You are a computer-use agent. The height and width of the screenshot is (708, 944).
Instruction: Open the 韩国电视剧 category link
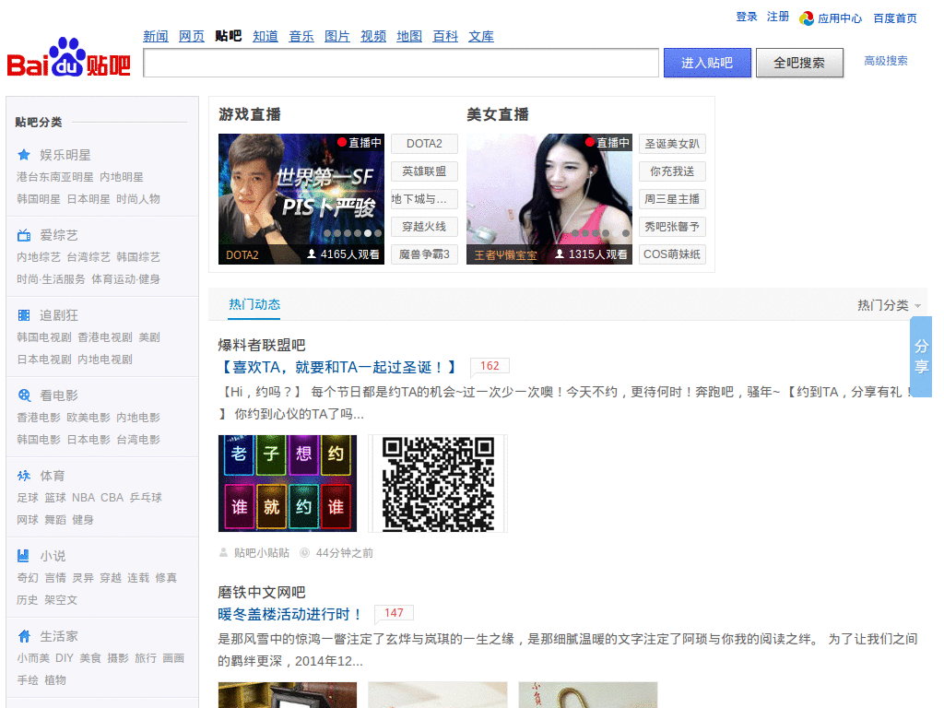click(44, 337)
